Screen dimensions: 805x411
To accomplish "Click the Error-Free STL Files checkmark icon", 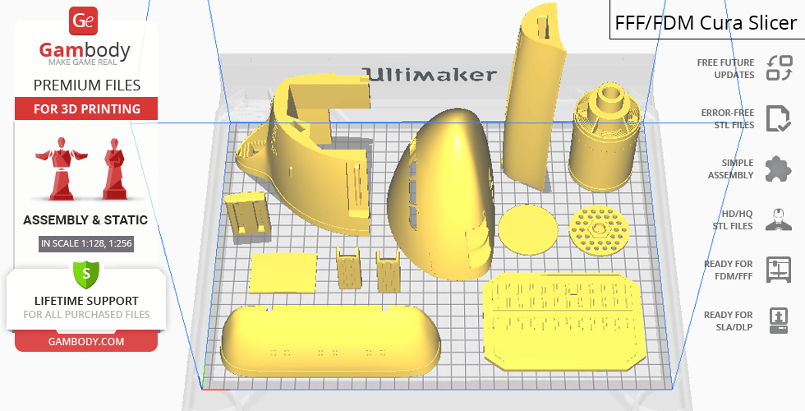I will pyautogui.click(x=777, y=118).
